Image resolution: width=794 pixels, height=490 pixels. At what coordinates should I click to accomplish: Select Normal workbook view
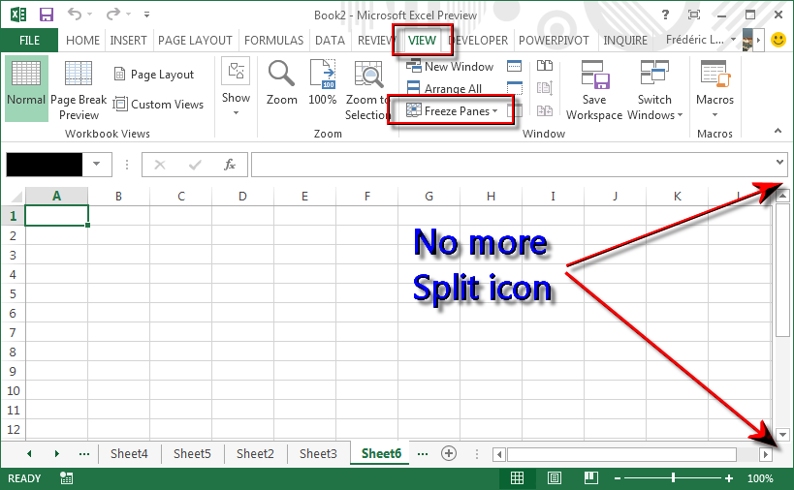tap(26, 88)
